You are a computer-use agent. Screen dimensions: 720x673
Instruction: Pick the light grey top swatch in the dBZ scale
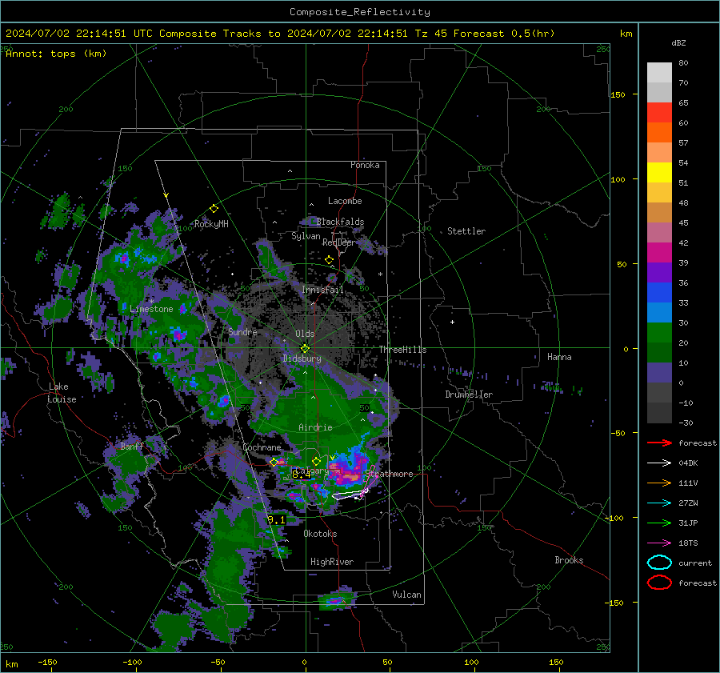[x=659, y=72]
